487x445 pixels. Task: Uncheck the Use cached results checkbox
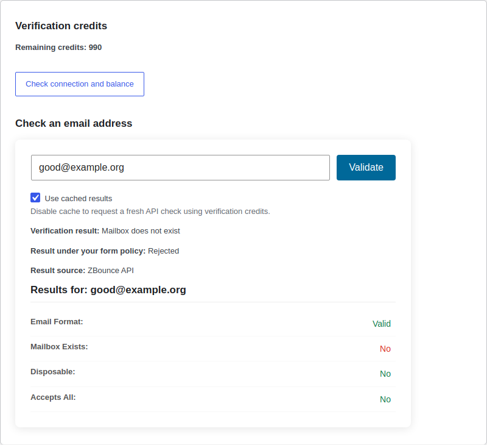[x=35, y=198]
